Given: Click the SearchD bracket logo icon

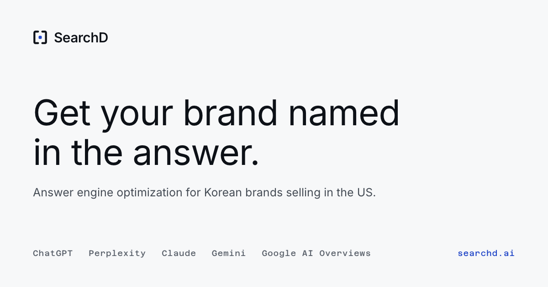Looking at the screenshot, I should pyautogui.click(x=40, y=37).
